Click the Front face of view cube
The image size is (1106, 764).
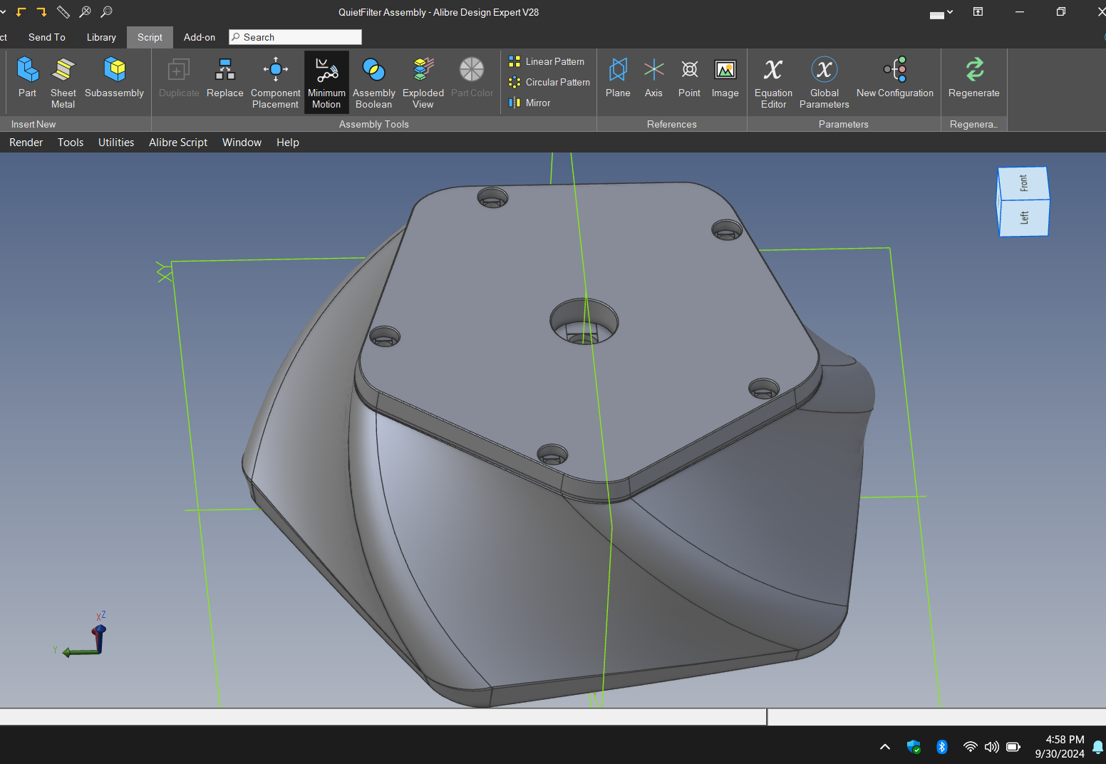(1024, 184)
